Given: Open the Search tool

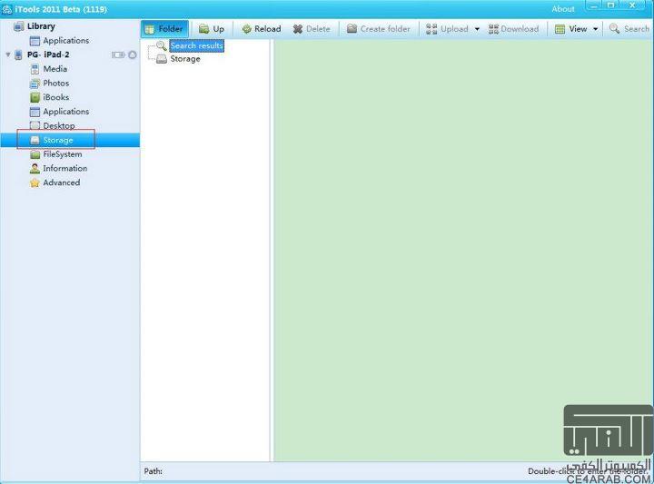Looking at the screenshot, I should 629,29.
